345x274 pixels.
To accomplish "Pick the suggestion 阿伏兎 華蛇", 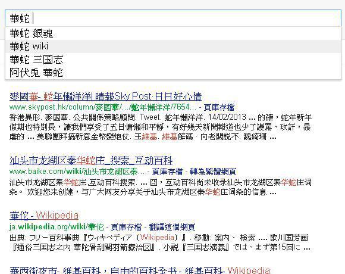I will 173,73.
